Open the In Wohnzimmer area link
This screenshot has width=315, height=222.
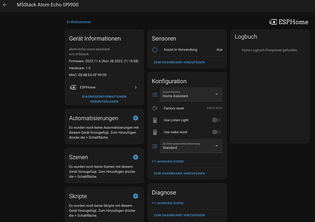click(79, 22)
